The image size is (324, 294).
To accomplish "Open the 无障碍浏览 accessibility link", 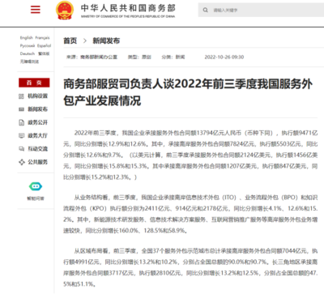I will (29, 62).
